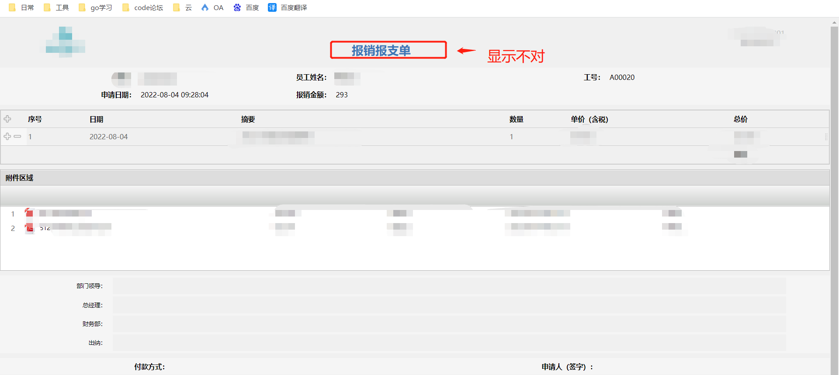Click the 总价 column header

[x=740, y=119]
